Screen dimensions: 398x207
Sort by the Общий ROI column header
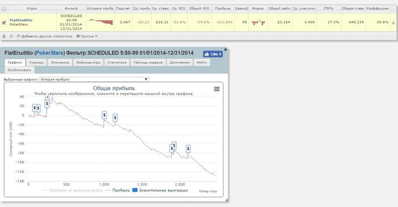(199, 9)
